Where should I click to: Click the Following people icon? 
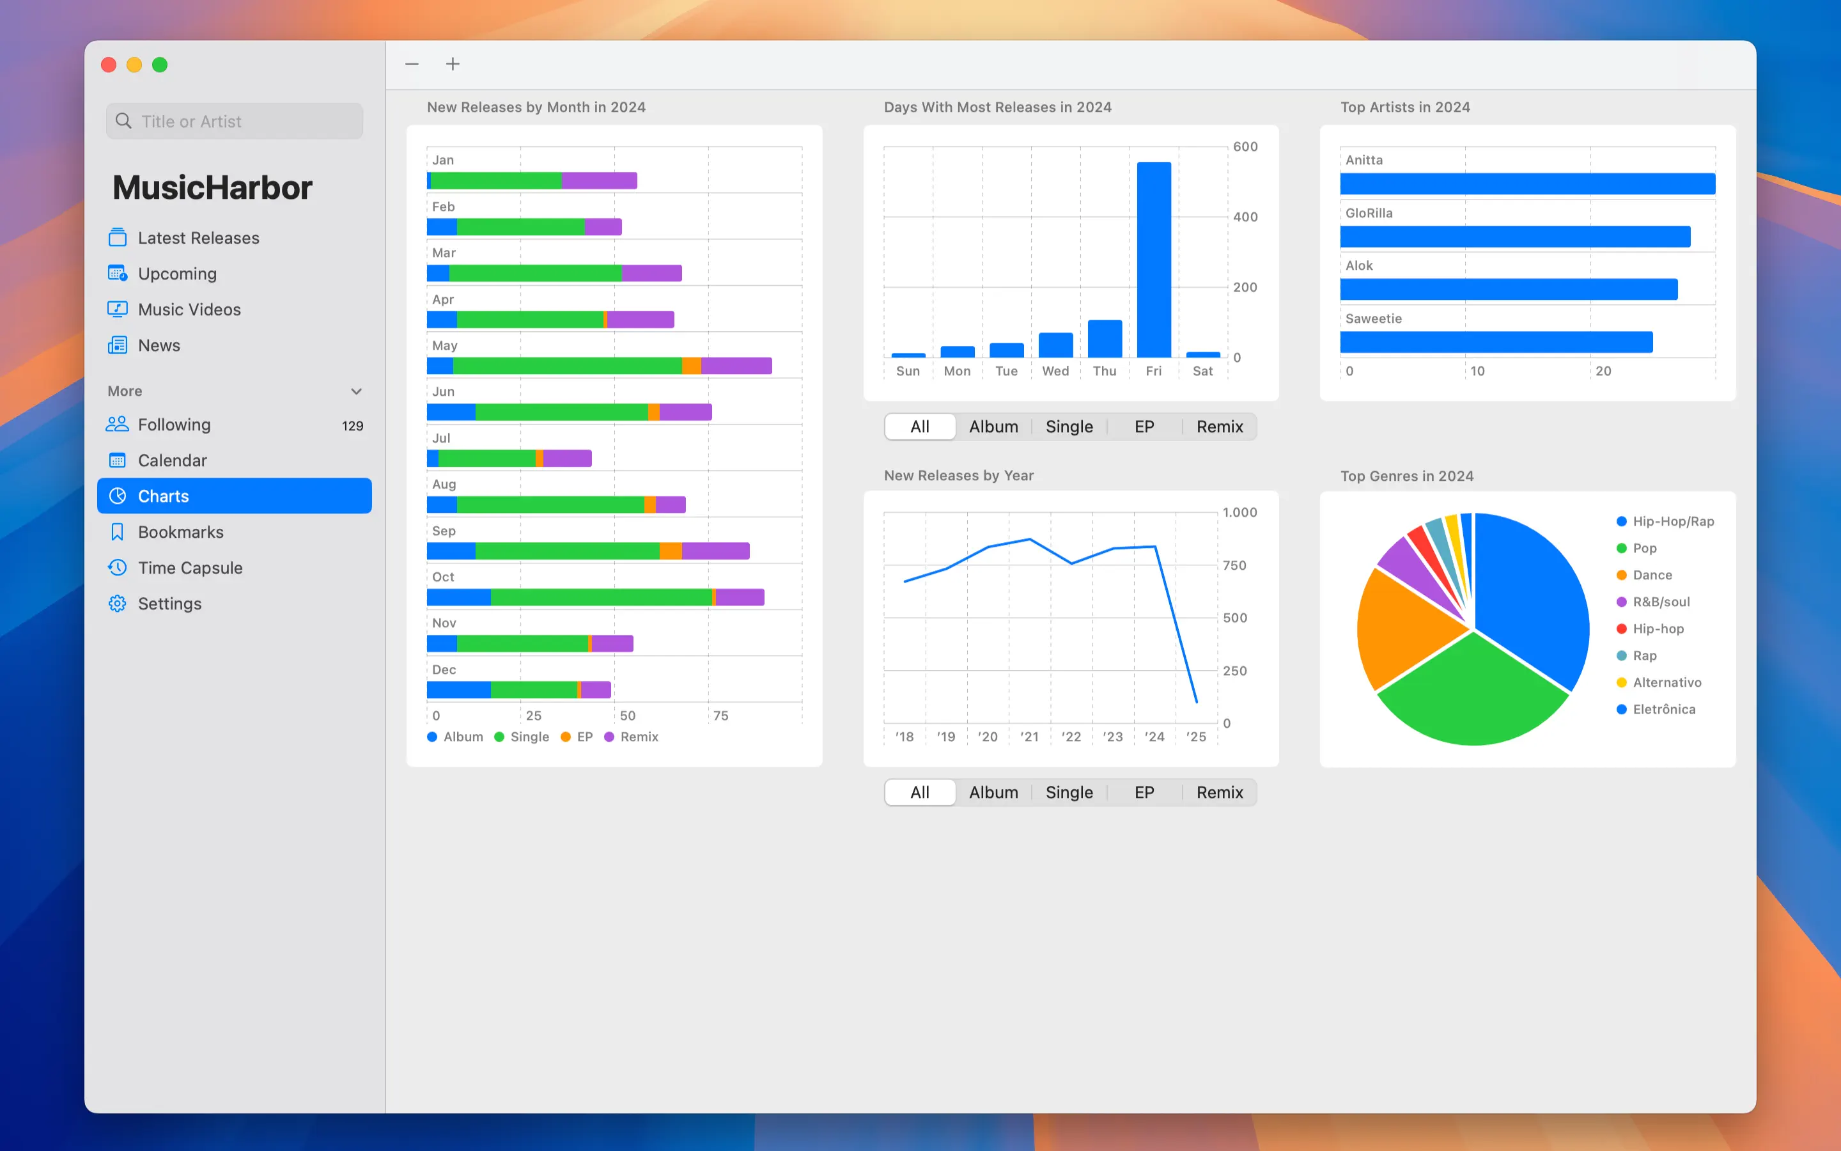pos(117,424)
